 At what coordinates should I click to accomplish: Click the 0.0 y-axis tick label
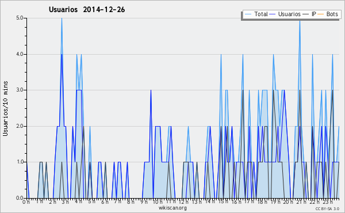pyautogui.click(x=20, y=198)
